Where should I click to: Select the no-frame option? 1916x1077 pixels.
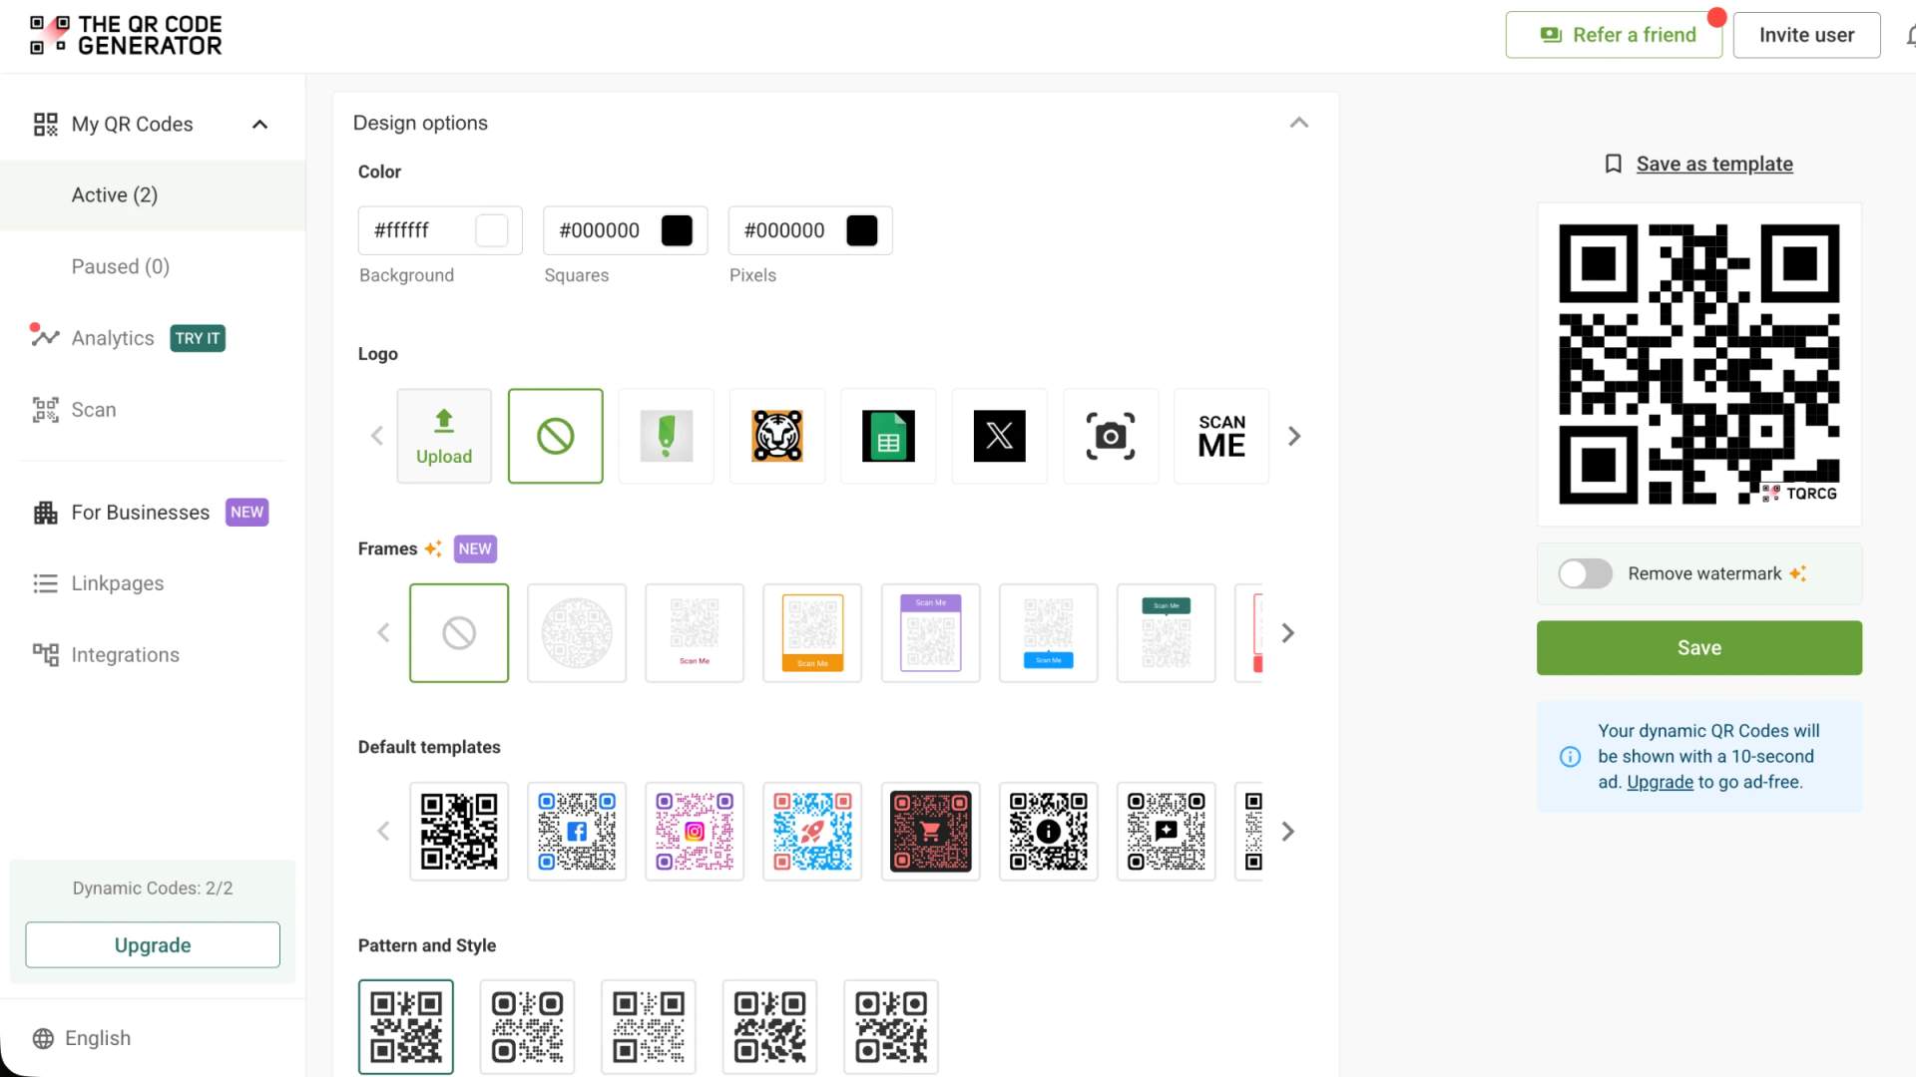tap(459, 633)
